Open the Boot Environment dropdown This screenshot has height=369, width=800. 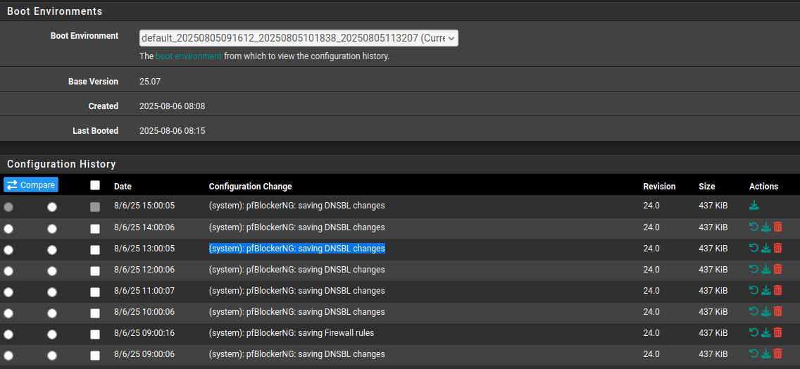tap(299, 38)
